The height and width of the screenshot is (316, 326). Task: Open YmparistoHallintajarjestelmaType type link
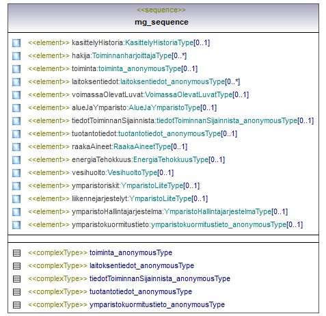[x=217, y=211]
